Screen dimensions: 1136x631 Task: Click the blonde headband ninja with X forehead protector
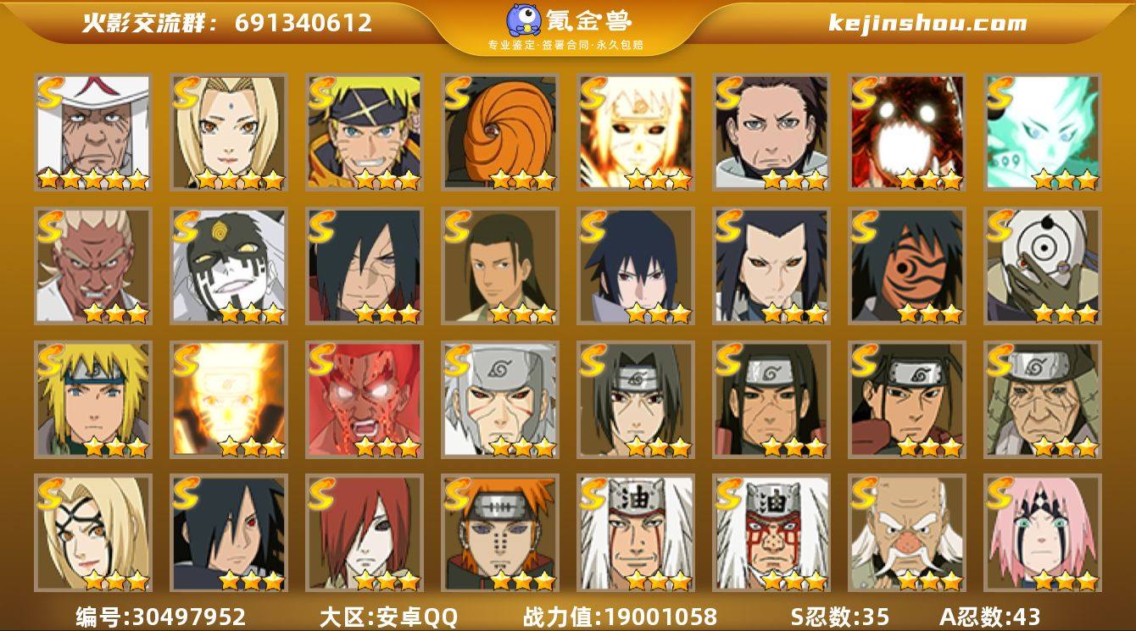click(365, 131)
